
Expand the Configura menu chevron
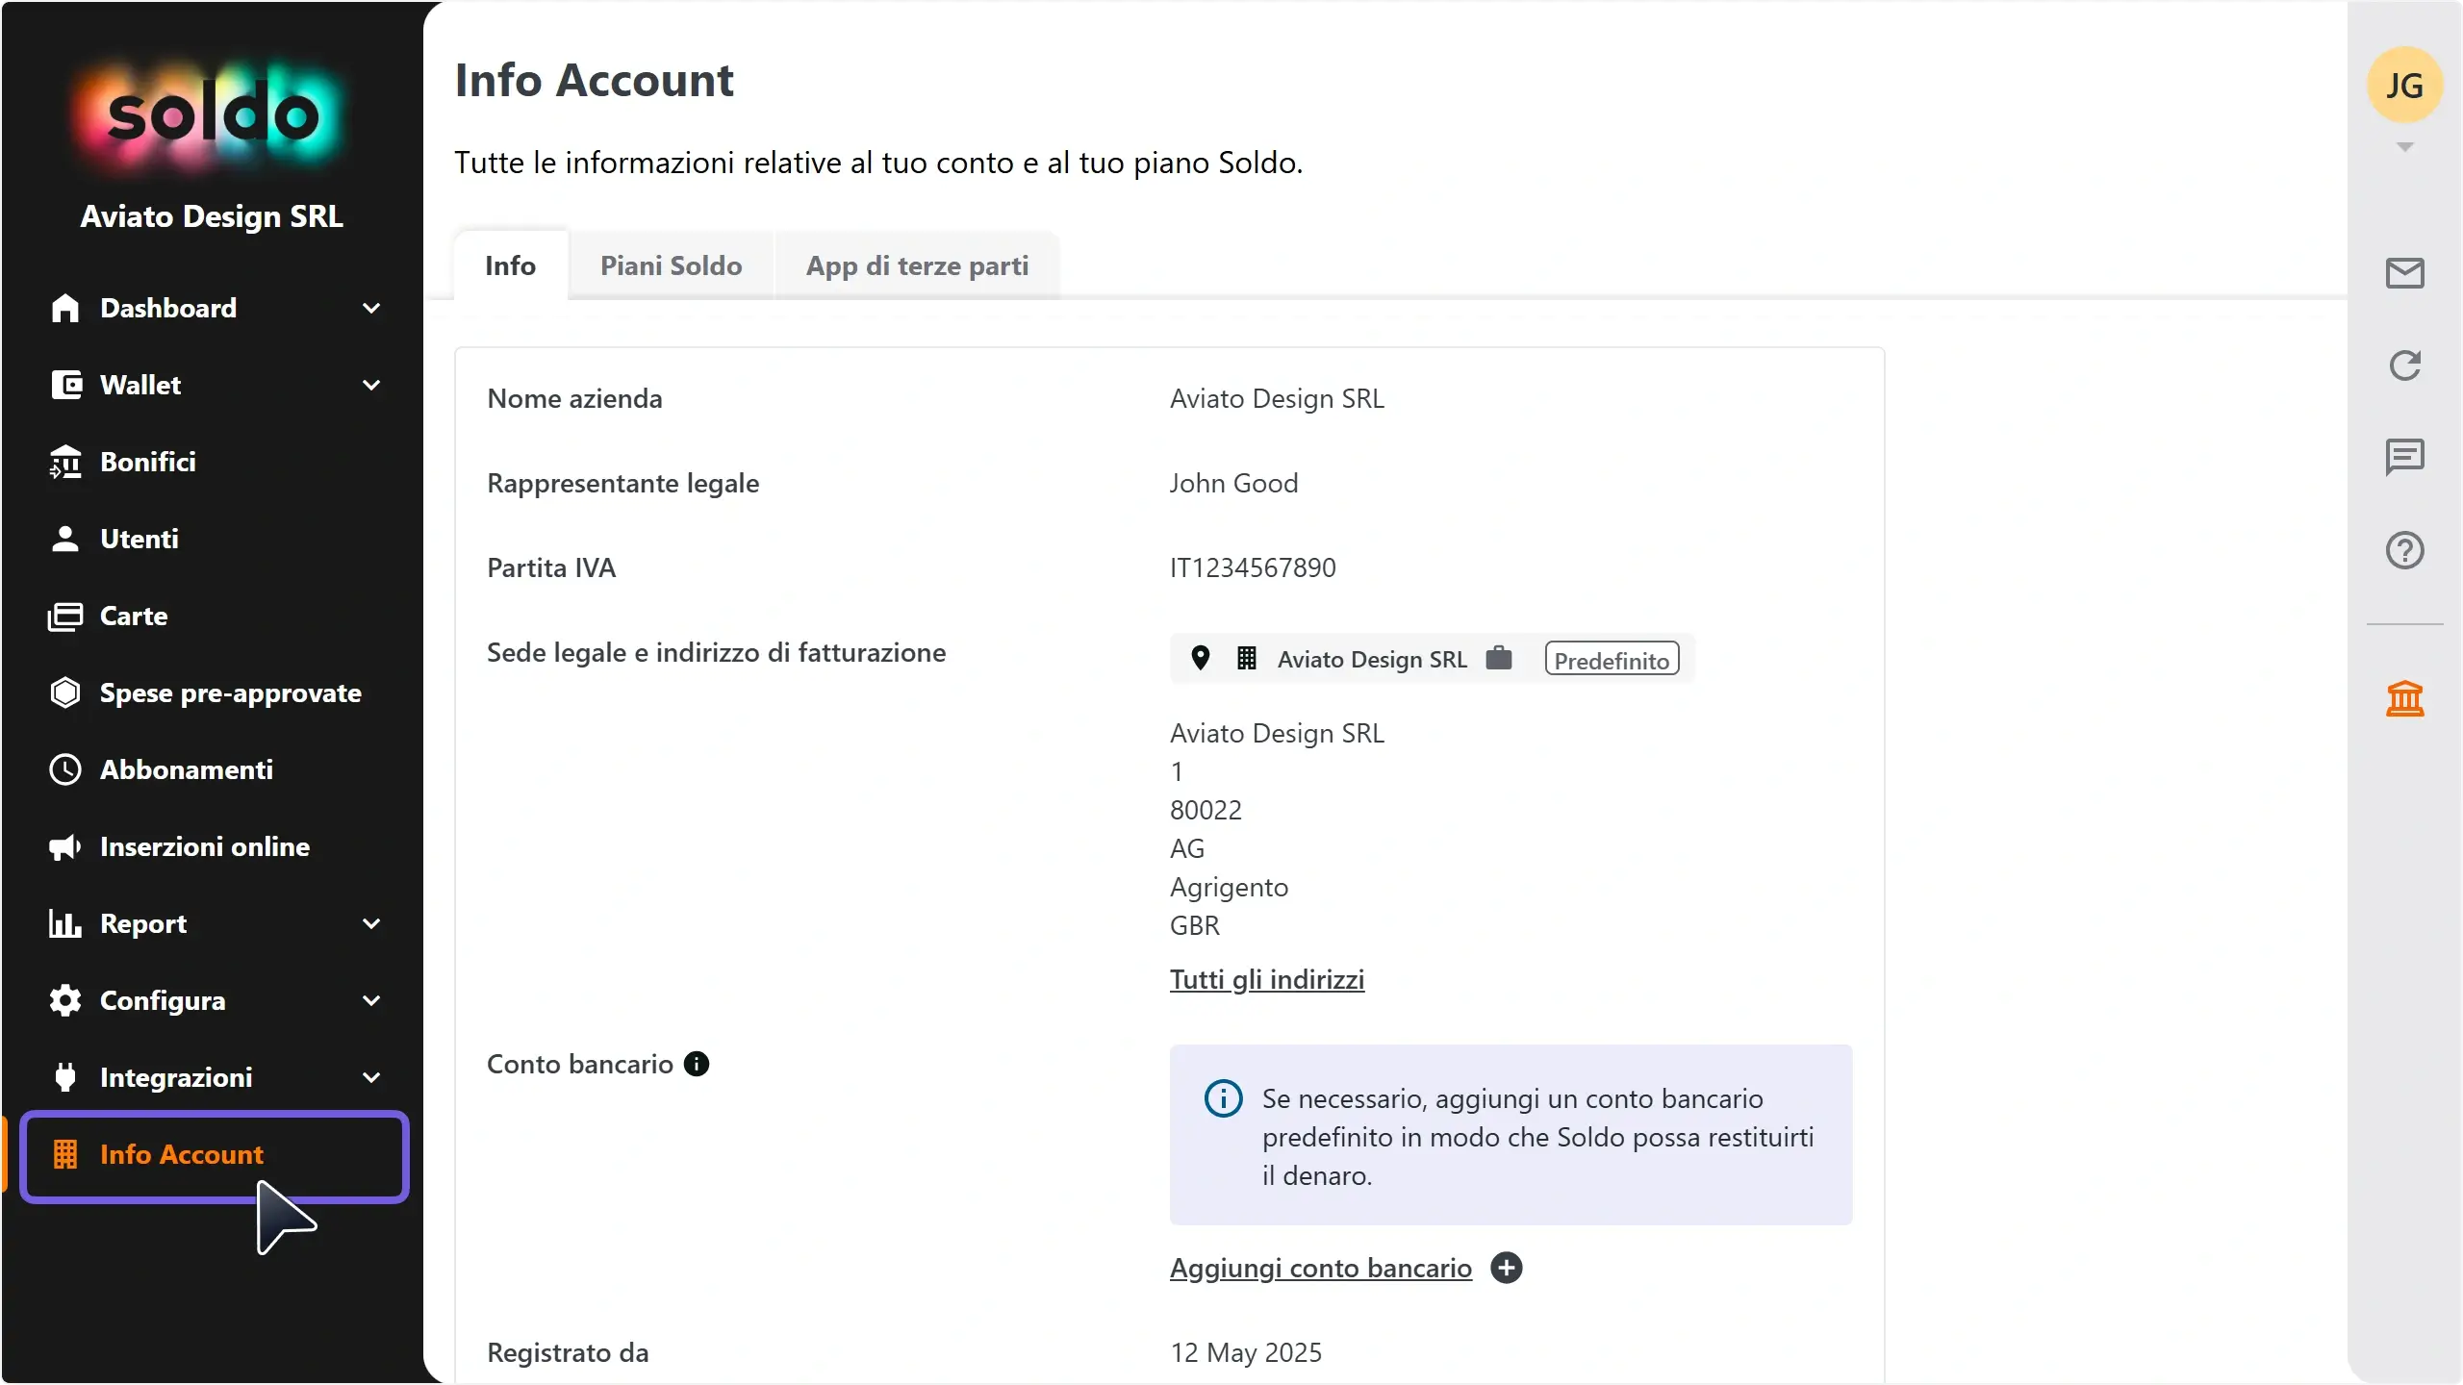tap(371, 1000)
